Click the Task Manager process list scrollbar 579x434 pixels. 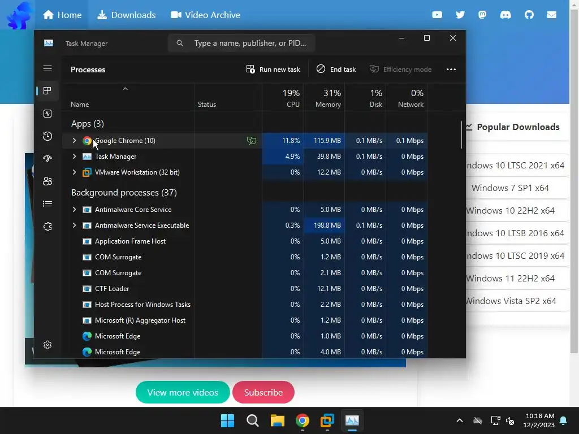(x=461, y=134)
